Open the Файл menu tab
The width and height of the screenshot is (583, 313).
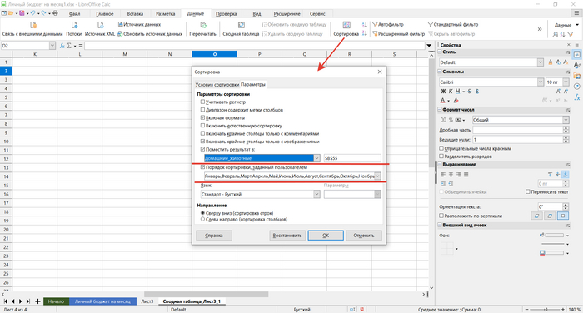[74, 14]
